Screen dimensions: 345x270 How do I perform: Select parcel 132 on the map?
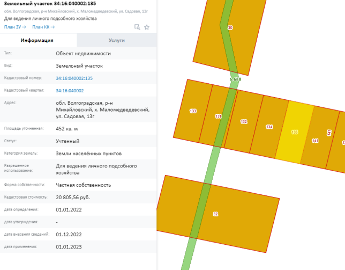tap(244, 122)
